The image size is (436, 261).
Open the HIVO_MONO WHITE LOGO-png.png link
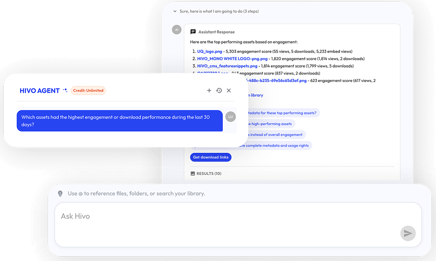pos(232,59)
